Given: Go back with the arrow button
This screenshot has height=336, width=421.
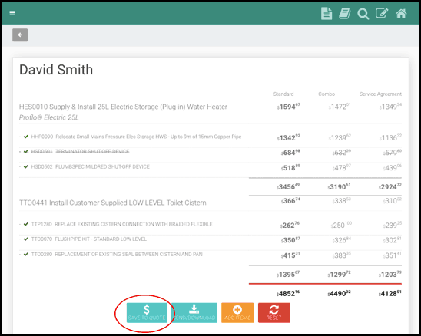Looking at the screenshot, I should coord(20,35).
